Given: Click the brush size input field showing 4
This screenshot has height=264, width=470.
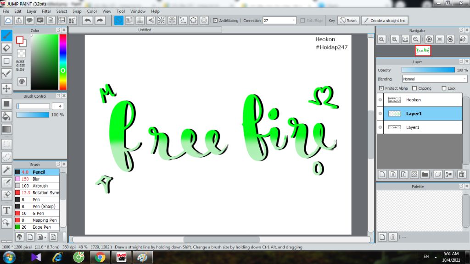Looking at the screenshot, I should pyautogui.click(x=58, y=106).
